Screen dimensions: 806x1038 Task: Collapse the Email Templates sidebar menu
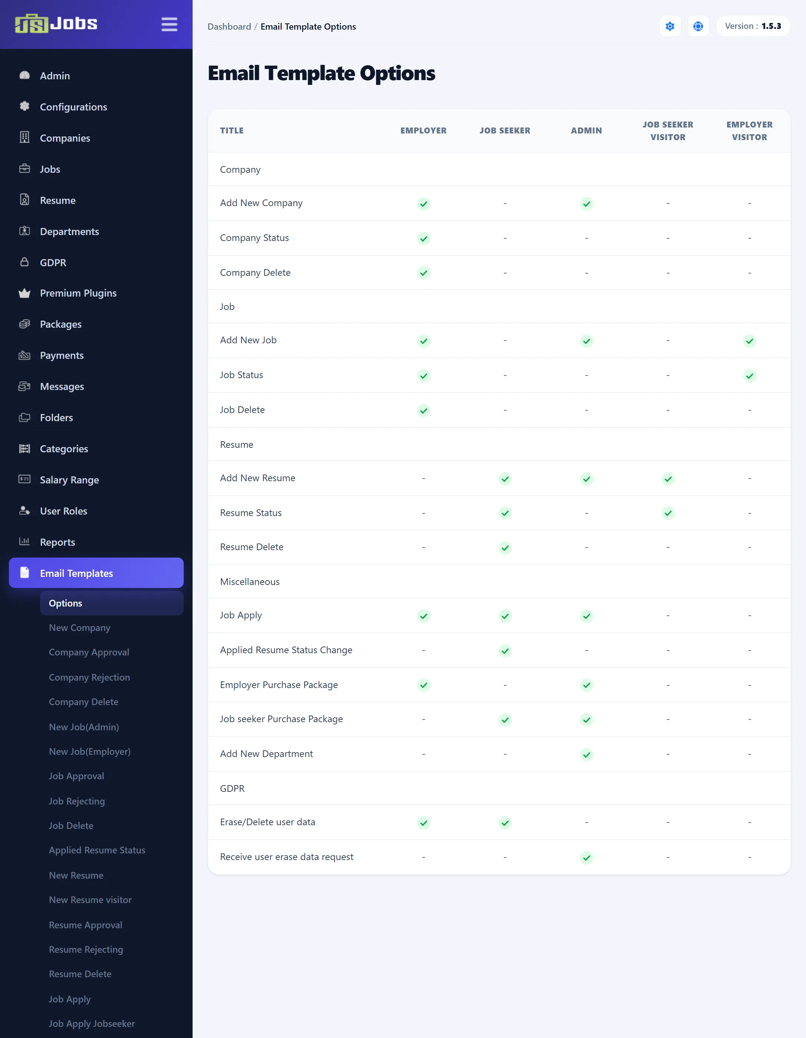(96, 573)
